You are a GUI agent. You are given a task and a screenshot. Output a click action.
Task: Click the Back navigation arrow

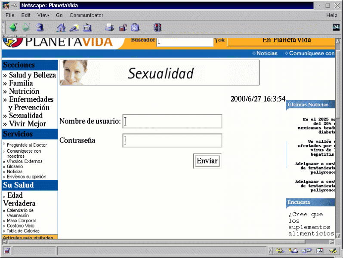click(x=13, y=28)
